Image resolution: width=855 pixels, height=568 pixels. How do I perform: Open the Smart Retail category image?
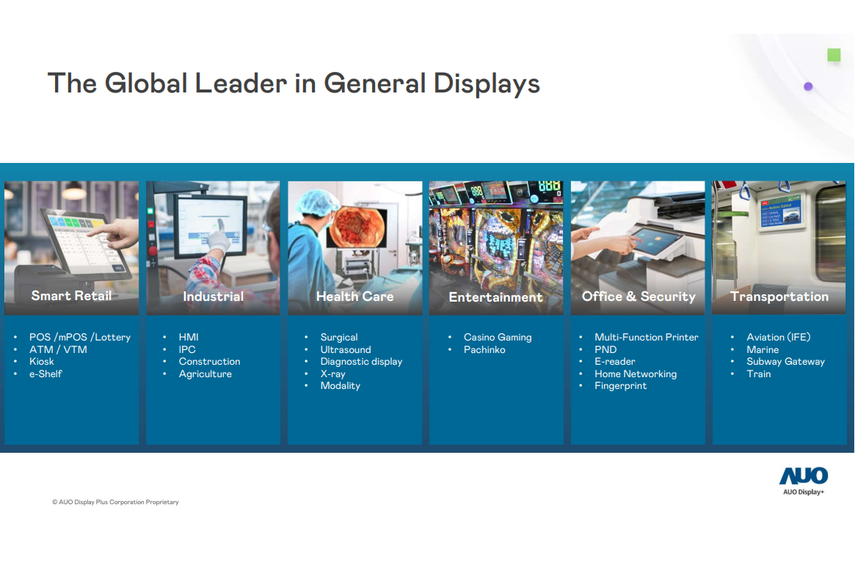click(x=71, y=235)
